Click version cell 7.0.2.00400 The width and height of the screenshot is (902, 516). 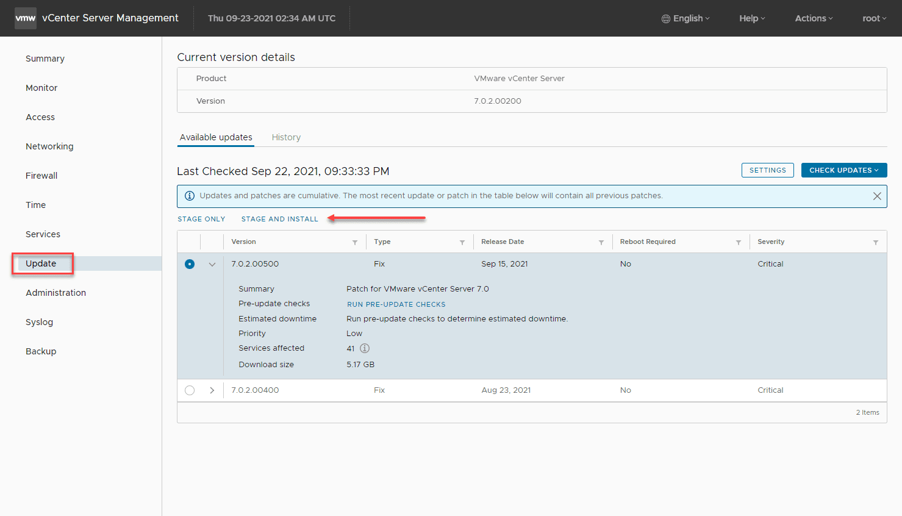pos(255,390)
